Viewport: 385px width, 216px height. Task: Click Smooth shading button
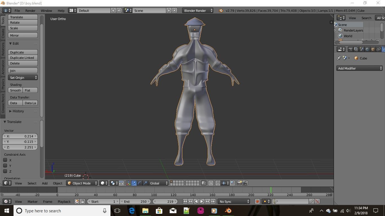pyautogui.click(x=16, y=90)
